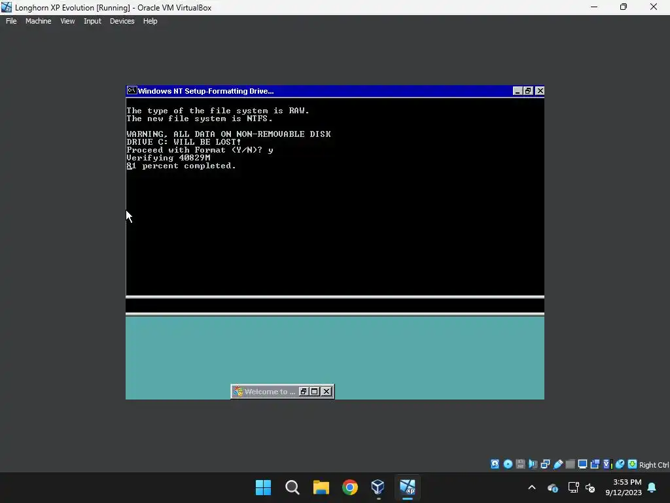
Task: Click the keyboard capture green arrow icon
Action: click(632, 464)
